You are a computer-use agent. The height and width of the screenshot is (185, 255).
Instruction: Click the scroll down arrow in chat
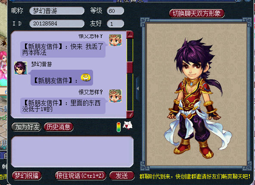130,114
